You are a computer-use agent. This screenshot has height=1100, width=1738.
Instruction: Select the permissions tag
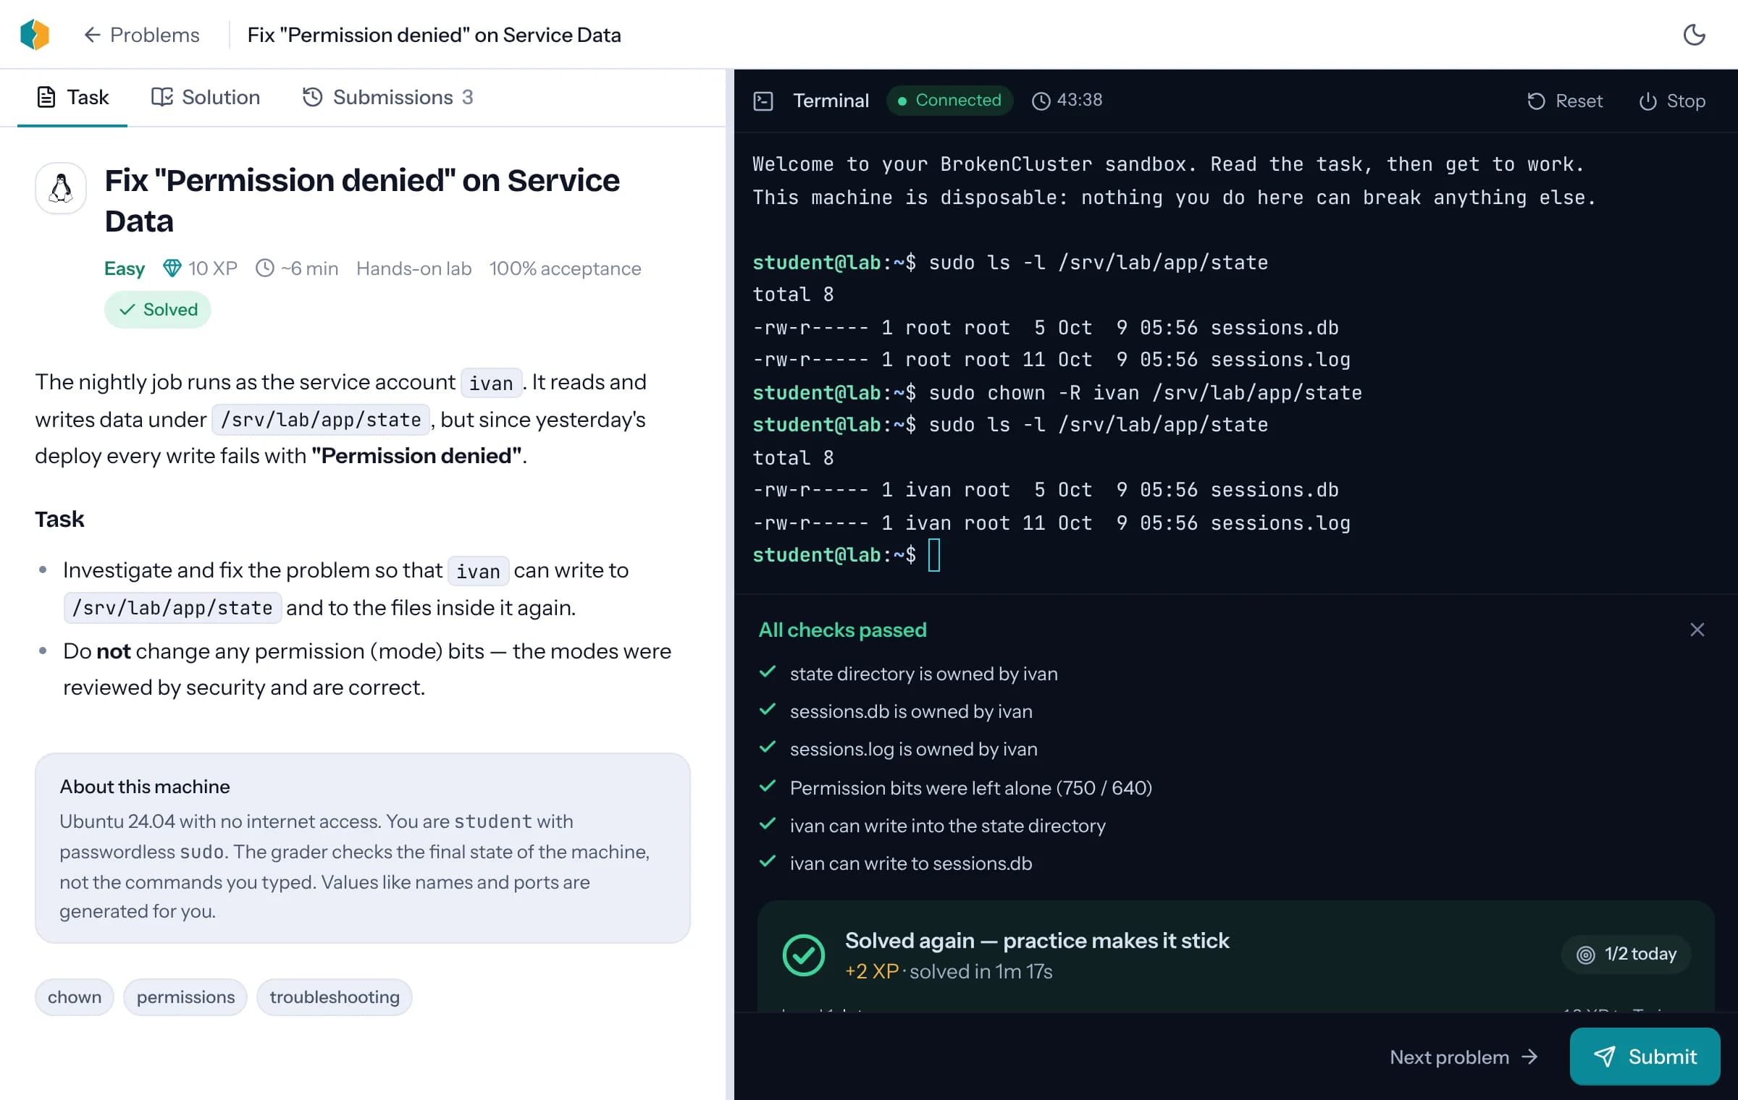pos(185,997)
